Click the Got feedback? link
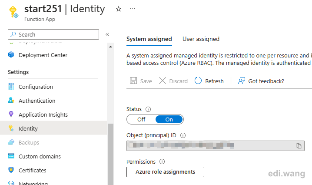This screenshot has height=185, width=312. pos(266,81)
